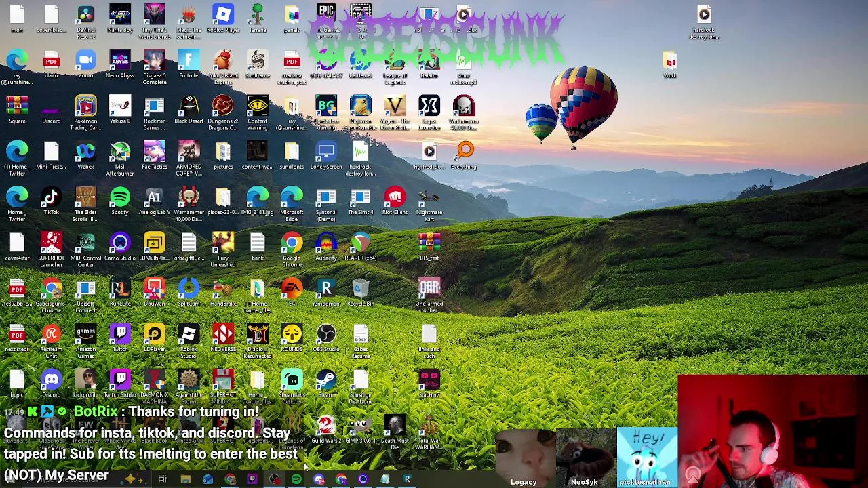Open NEOVERSE desktop shortcut
Viewport: 868px width, 488px height.
pos(223,338)
